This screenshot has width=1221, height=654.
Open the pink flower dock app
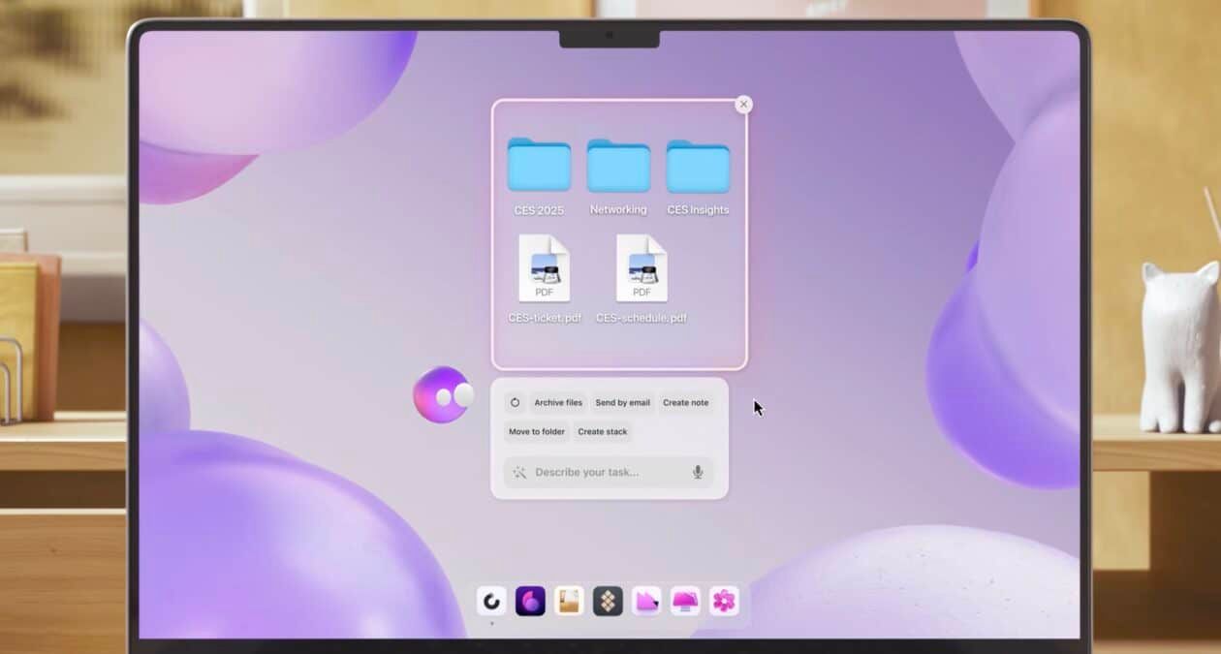click(724, 601)
